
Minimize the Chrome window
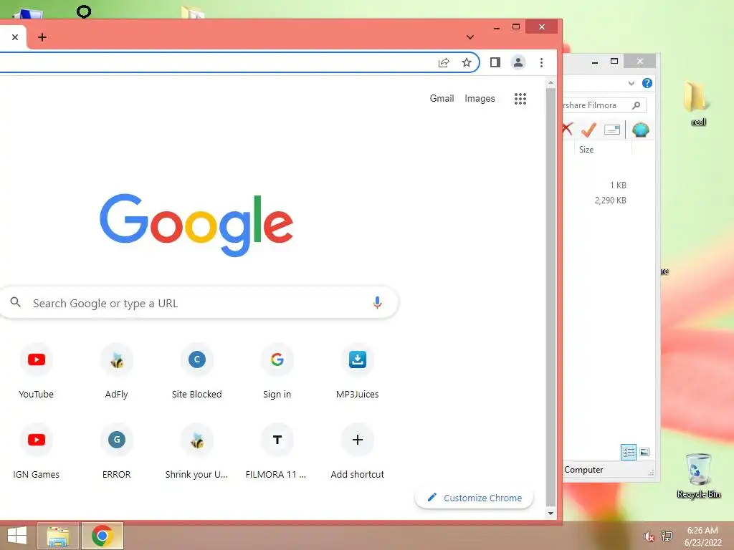[497, 28]
